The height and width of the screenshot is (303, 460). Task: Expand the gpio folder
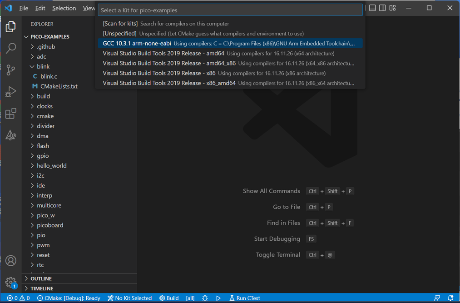click(79, 156)
